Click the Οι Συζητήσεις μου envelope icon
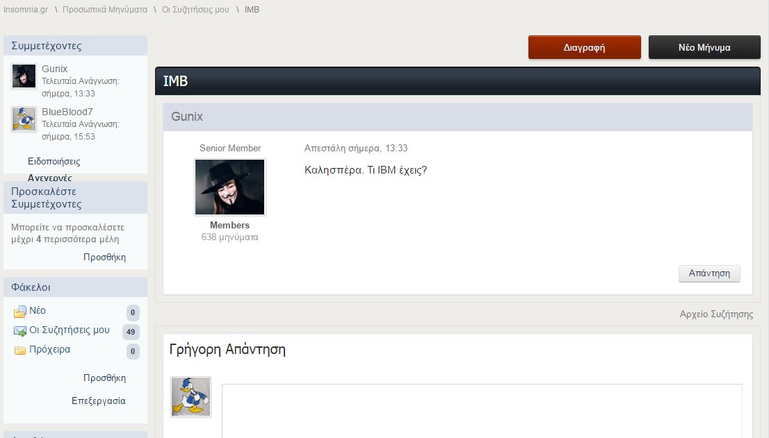The image size is (769, 438). coord(19,331)
